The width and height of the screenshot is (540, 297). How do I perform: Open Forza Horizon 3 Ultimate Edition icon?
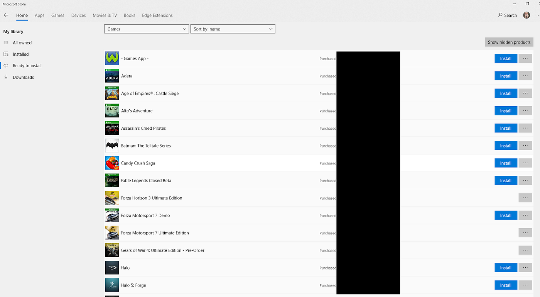click(x=112, y=198)
